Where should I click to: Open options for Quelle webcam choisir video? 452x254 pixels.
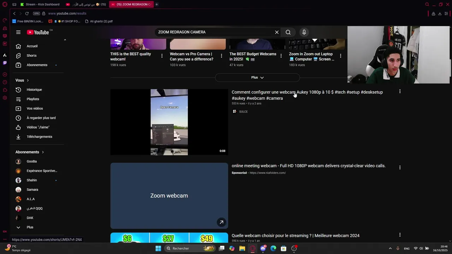click(400, 235)
